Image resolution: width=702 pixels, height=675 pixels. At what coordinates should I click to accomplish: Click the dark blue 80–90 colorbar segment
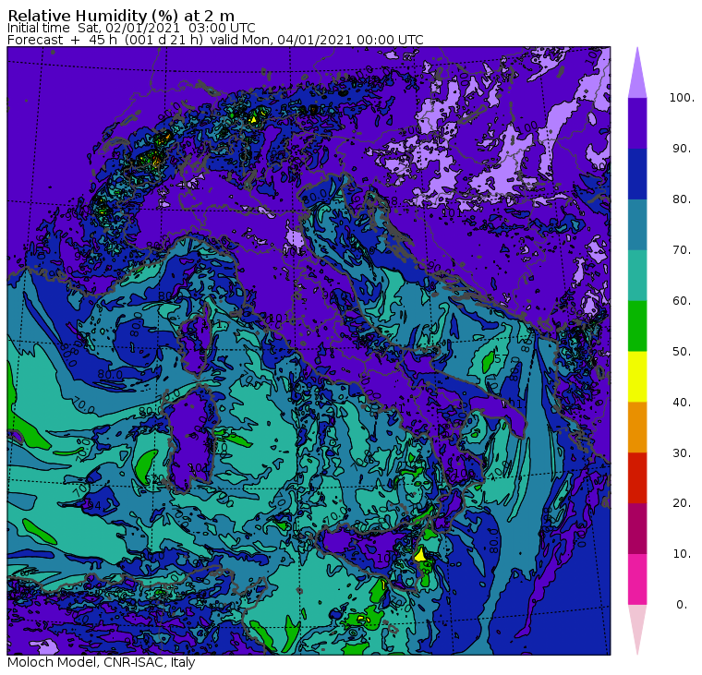[637, 174]
